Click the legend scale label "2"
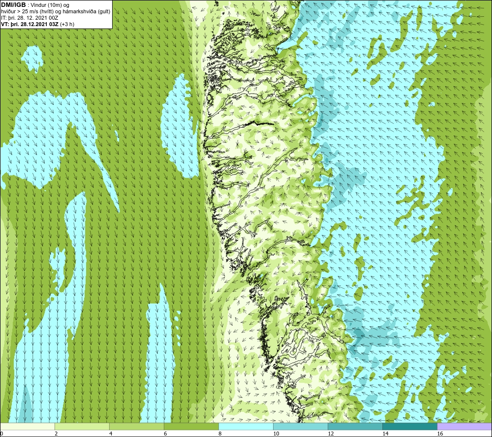 (56, 434)
